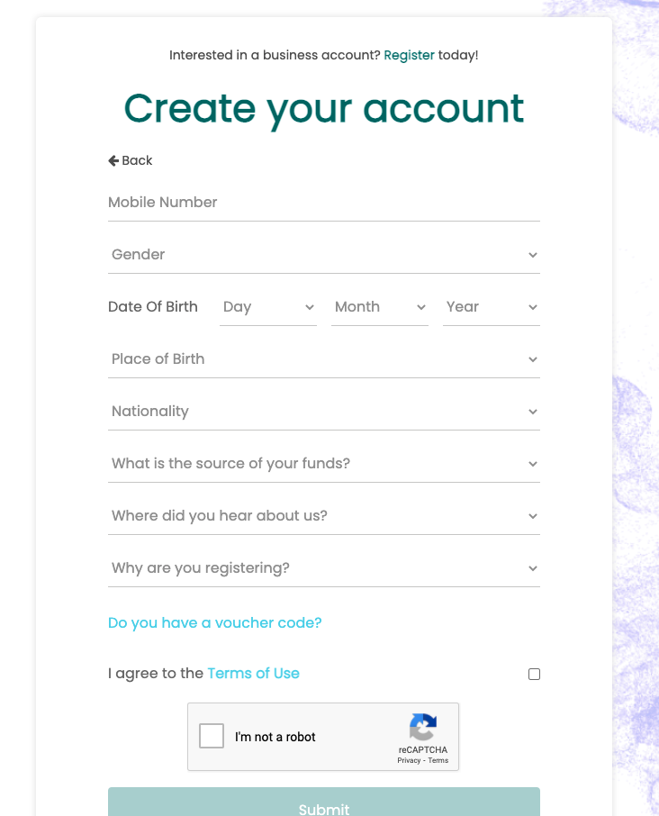Select the Year dropdown
Viewport: 659px width, 816px height.
pyautogui.click(x=491, y=307)
